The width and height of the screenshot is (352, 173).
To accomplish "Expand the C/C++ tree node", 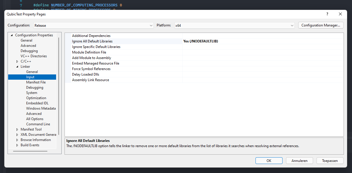I will tap(17, 61).
